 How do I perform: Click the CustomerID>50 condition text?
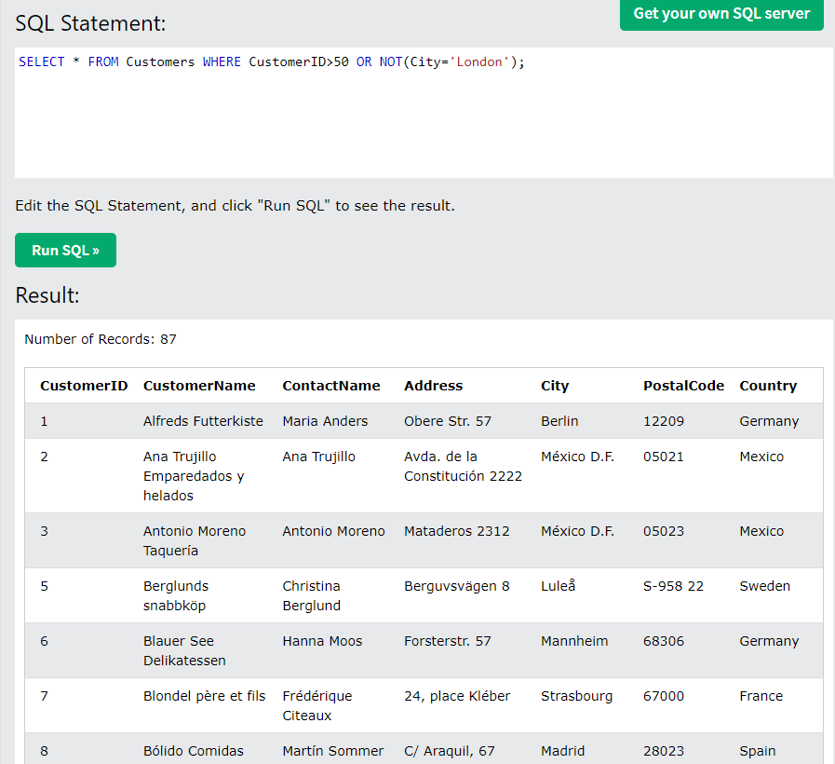pos(299,61)
